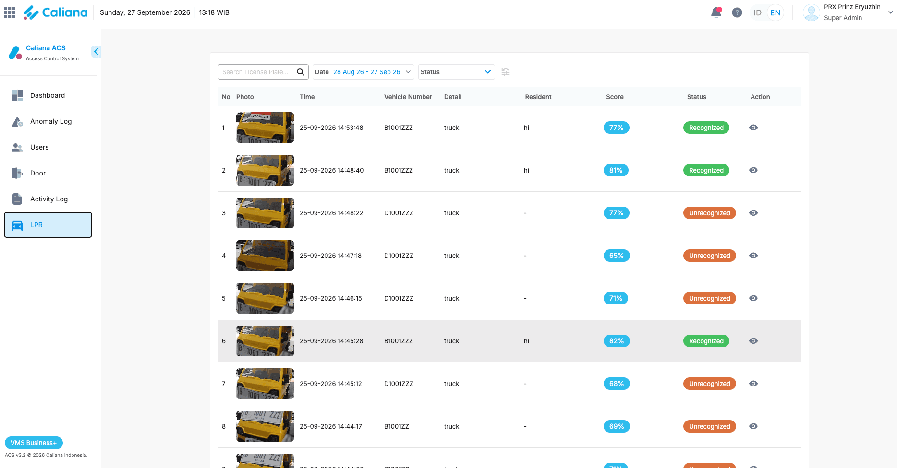View details for the 14:48:40 entry
Image resolution: width=897 pixels, height=468 pixels.
click(x=753, y=170)
